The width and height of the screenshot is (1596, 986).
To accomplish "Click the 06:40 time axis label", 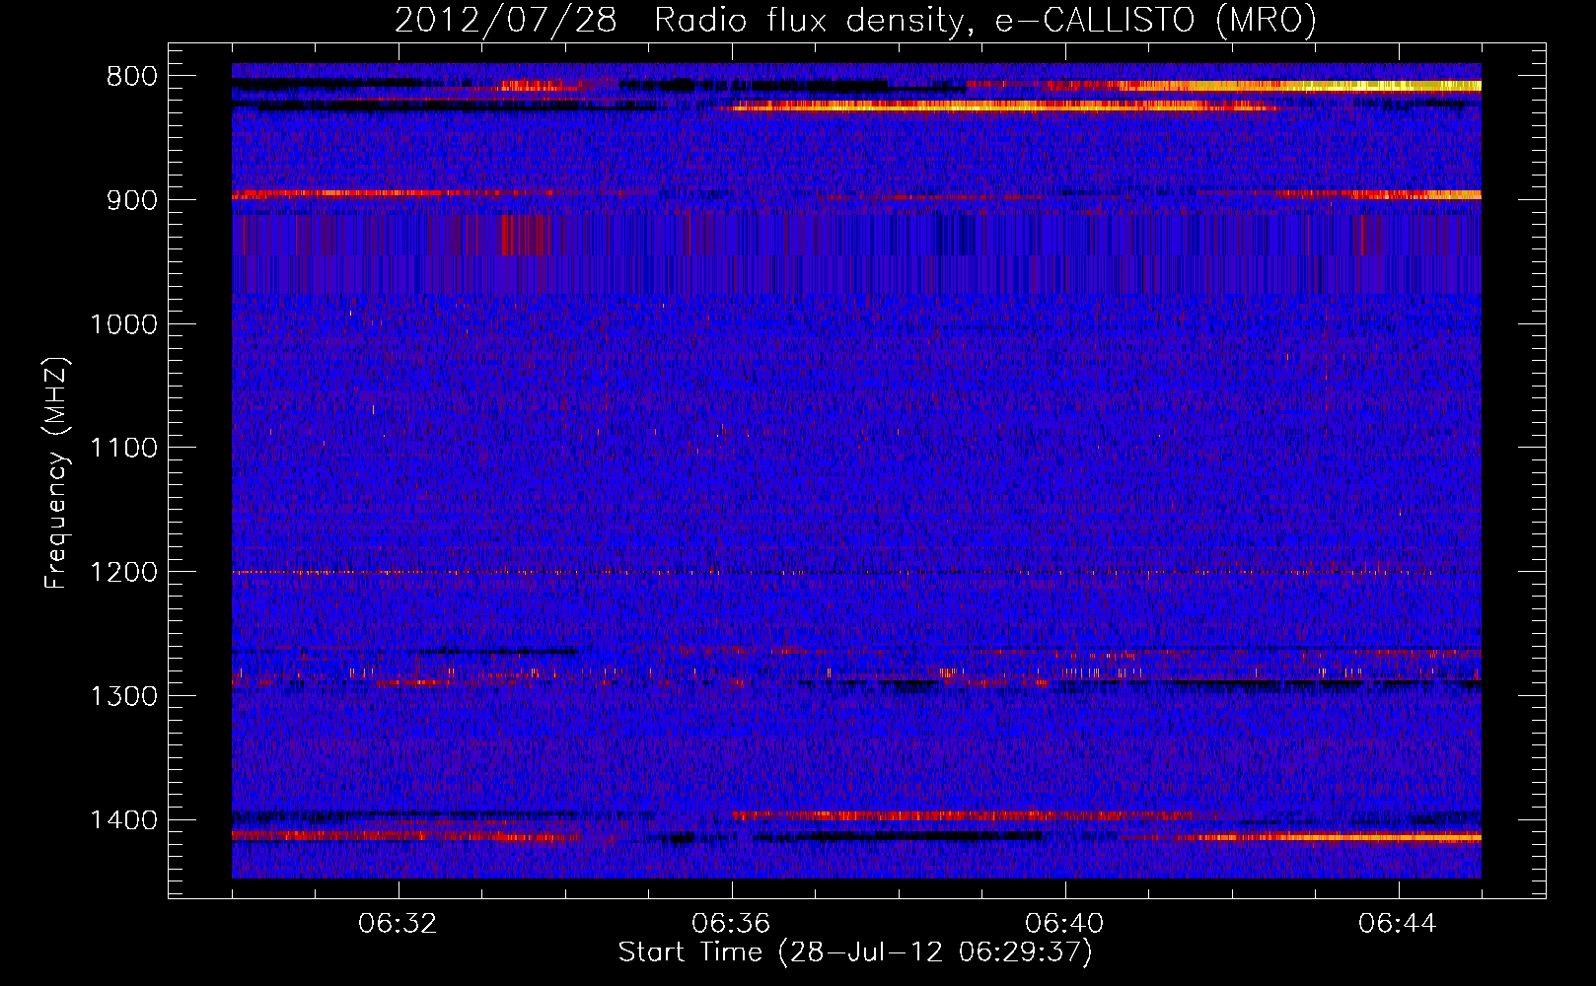I will pyautogui.click(x=1065, y=924).
